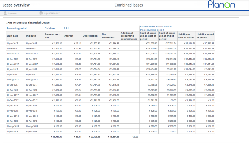Click the 01-Mar-2017 start date cell
The width and height of the screenshot is (249, 143).
[12, 54]
